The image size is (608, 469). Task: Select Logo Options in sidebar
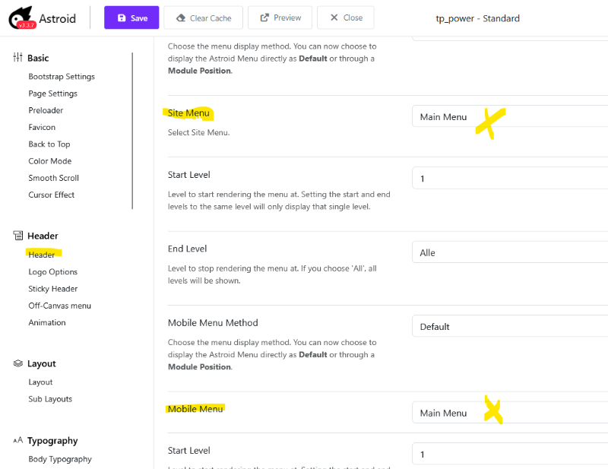(53, 272)
